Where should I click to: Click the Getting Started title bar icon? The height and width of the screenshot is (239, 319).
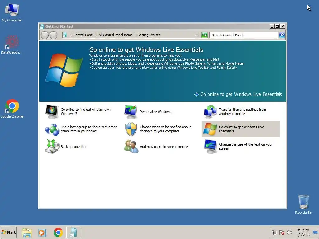coord(42,26)
